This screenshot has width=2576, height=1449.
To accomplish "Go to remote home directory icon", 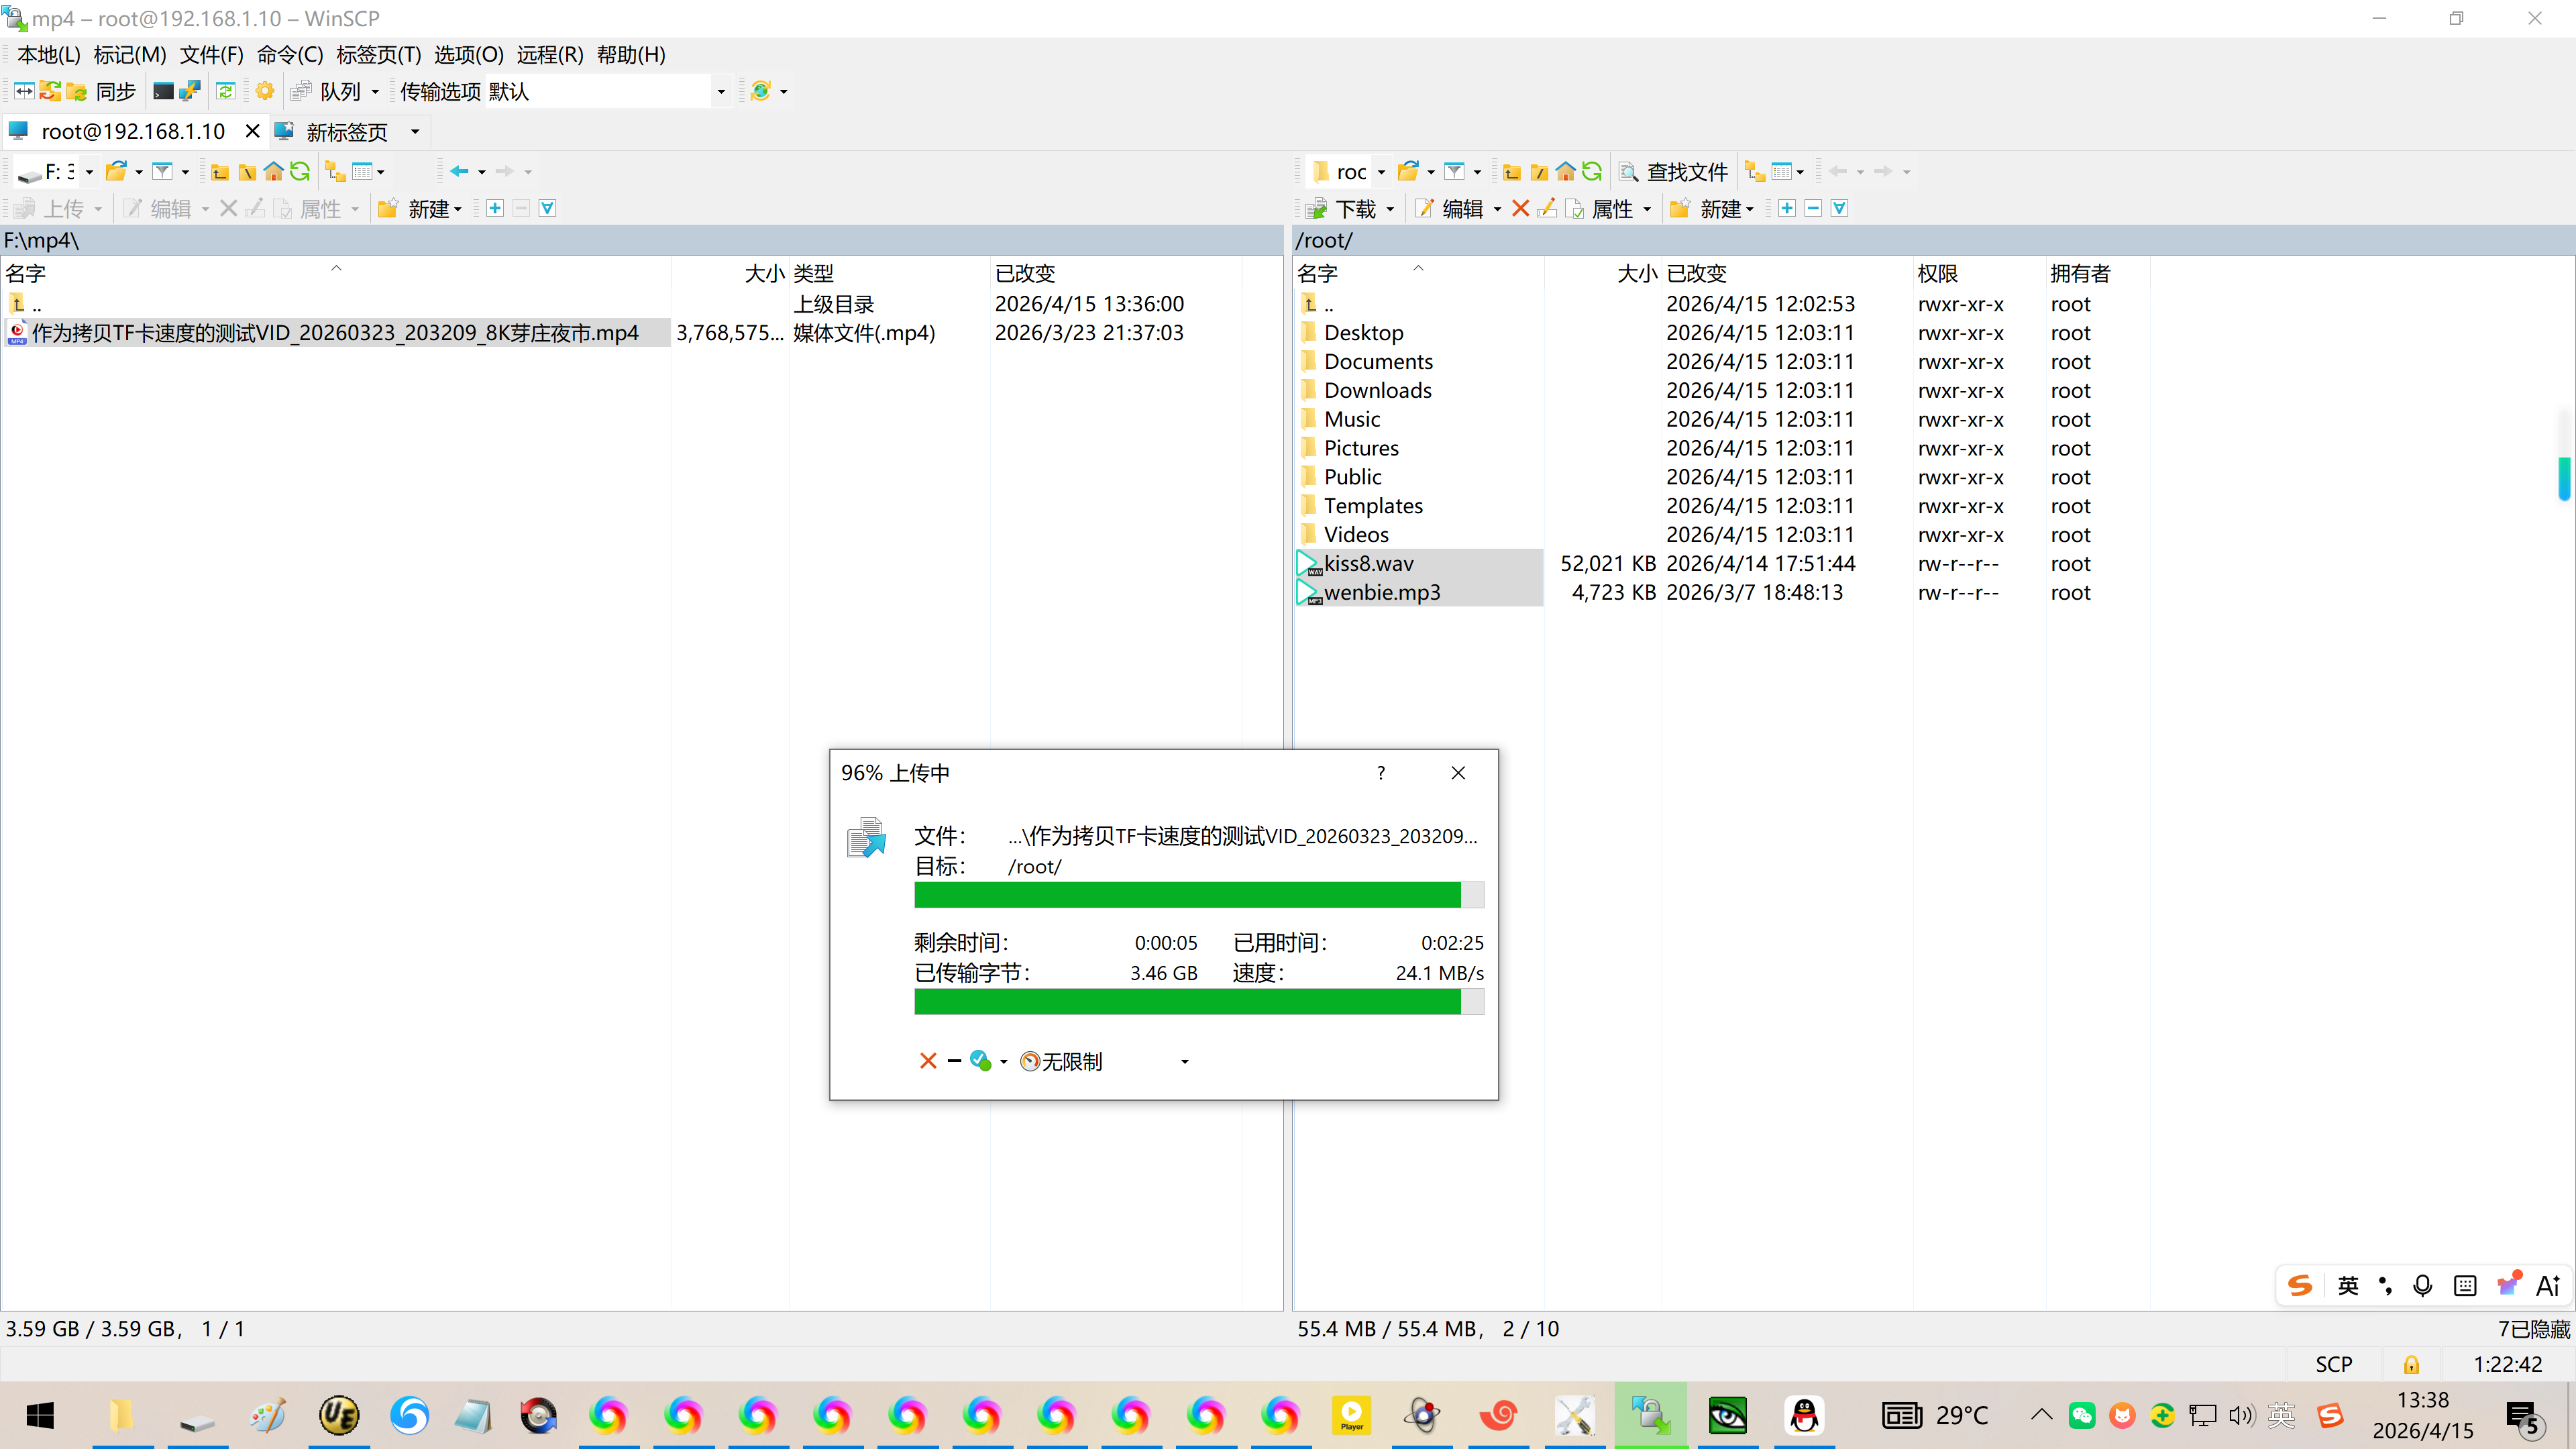I will click(1566, 172).
